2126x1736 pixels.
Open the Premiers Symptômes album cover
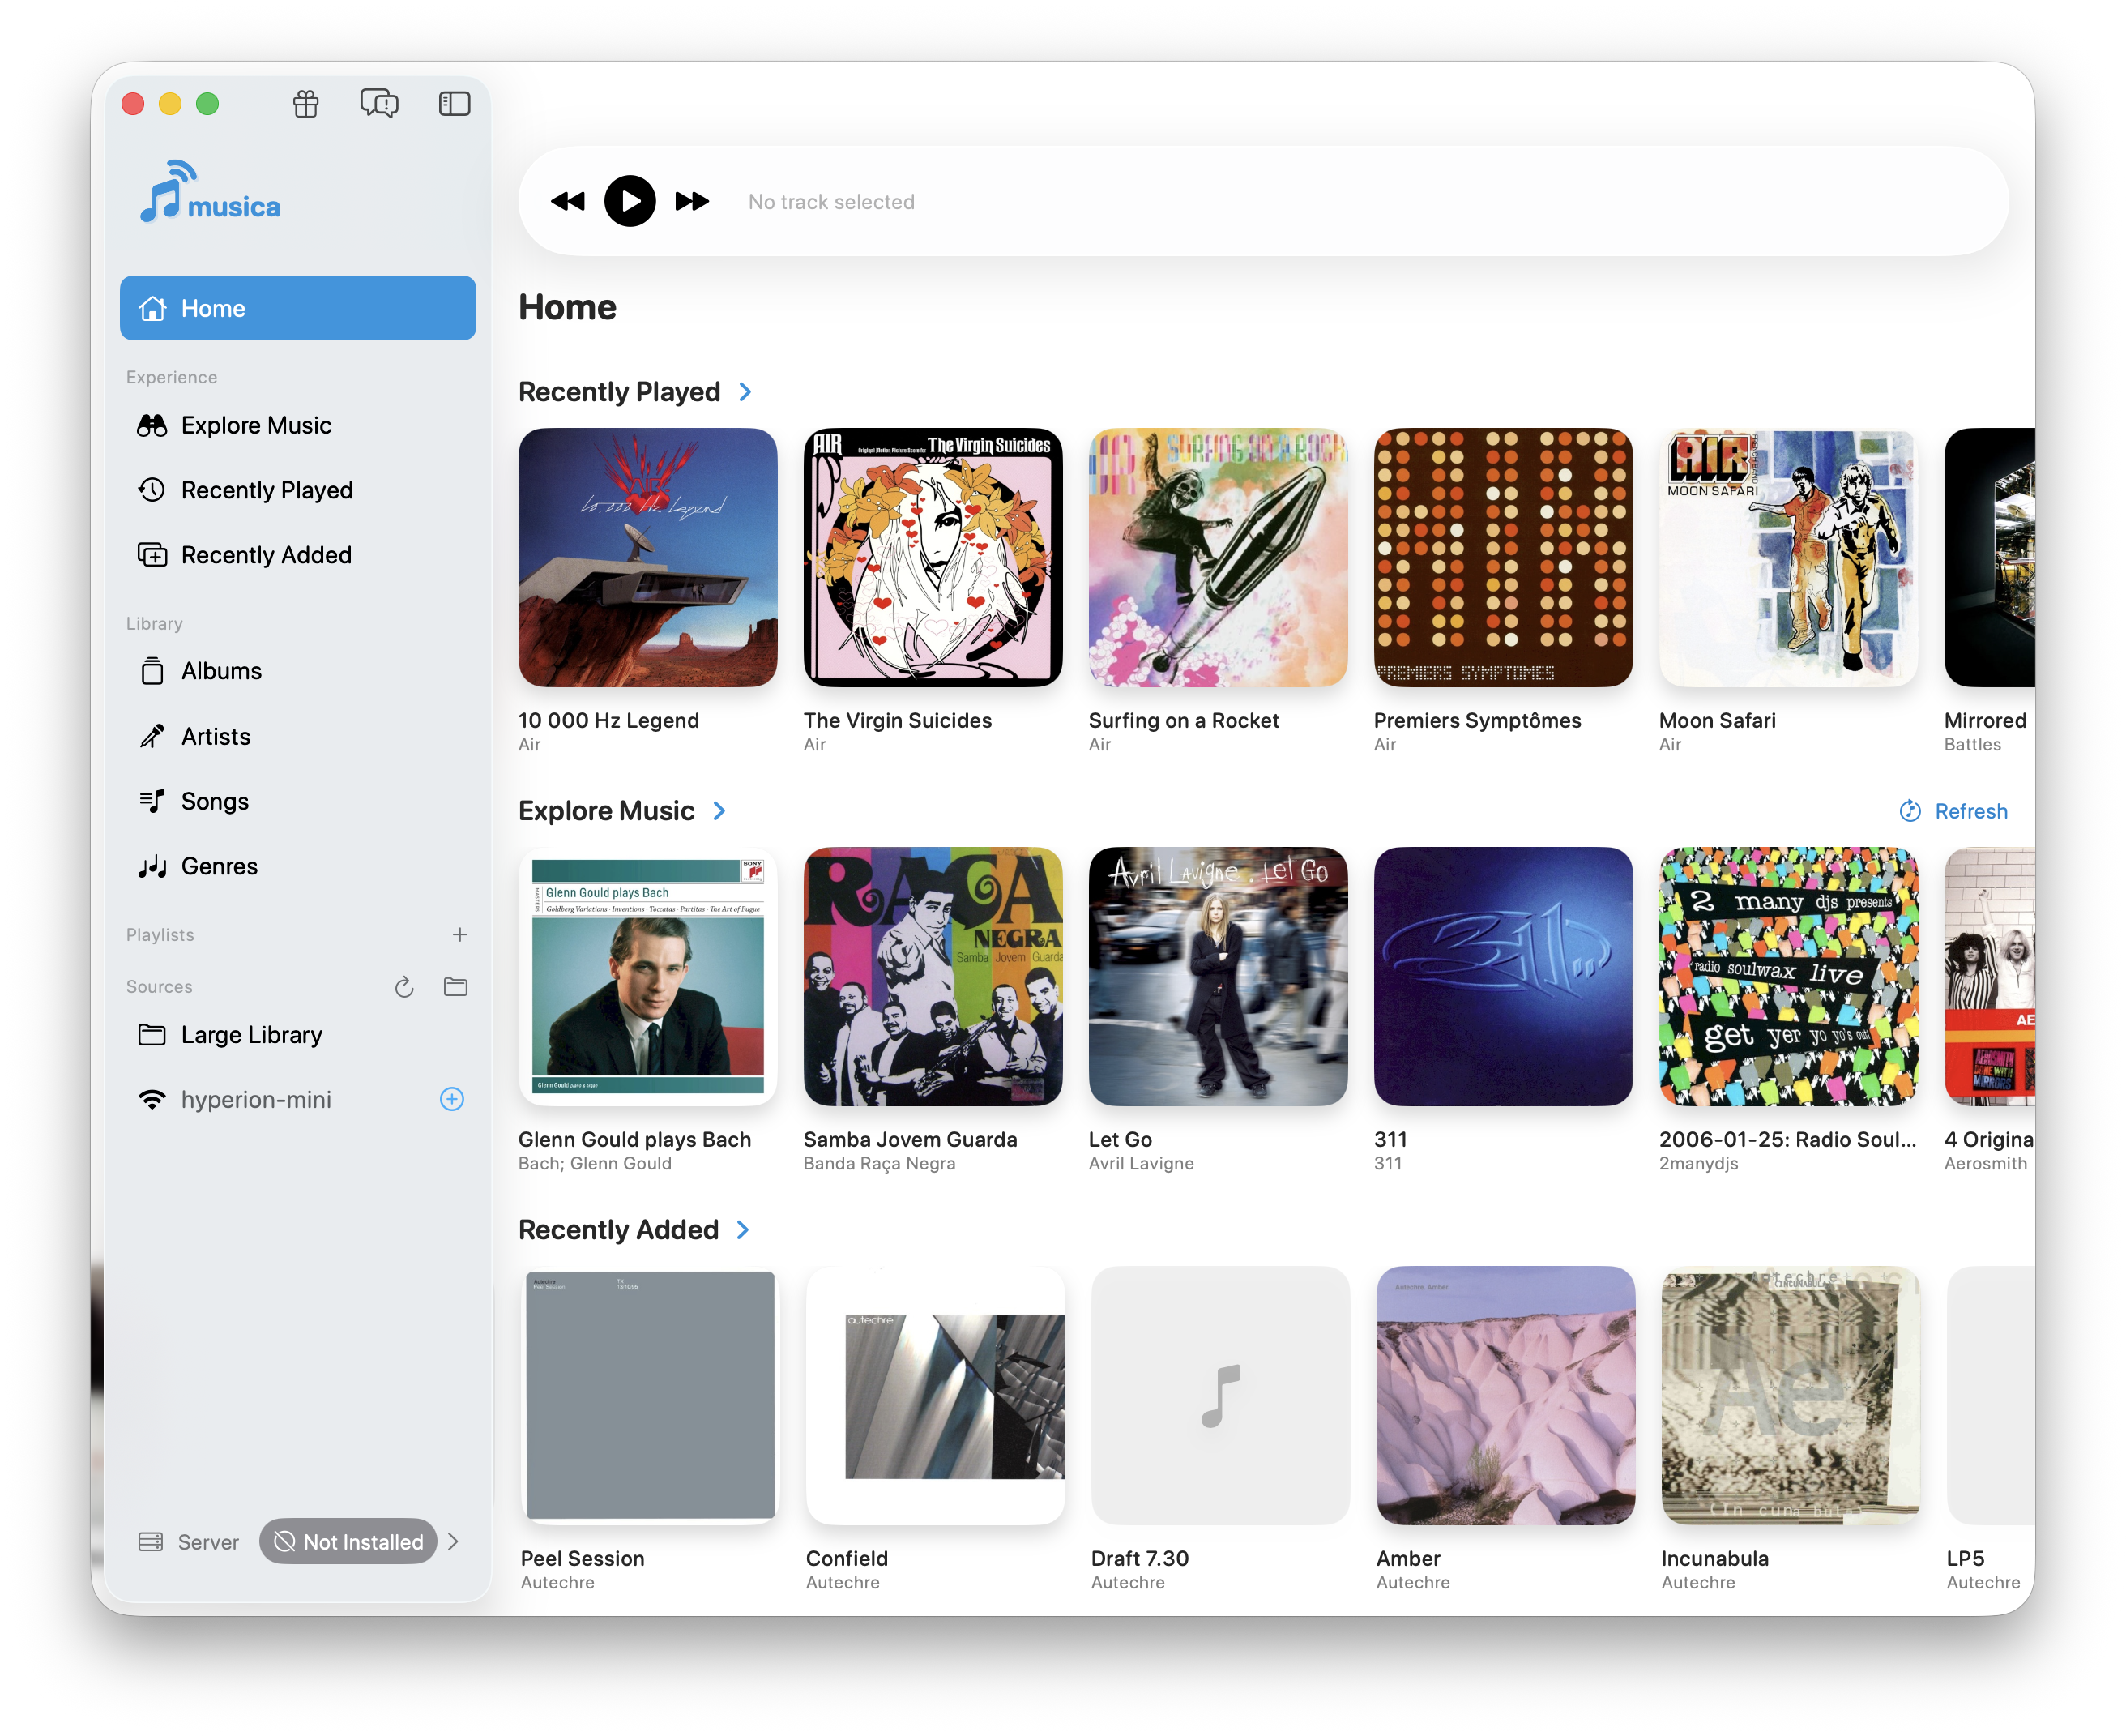click(x=1503, y=558)
